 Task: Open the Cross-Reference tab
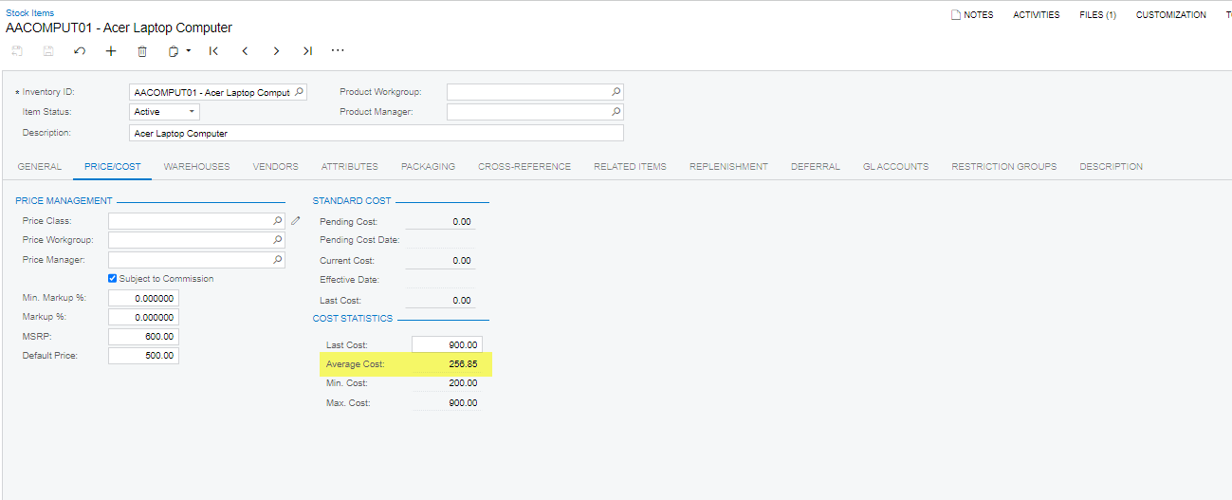[524, 166]
